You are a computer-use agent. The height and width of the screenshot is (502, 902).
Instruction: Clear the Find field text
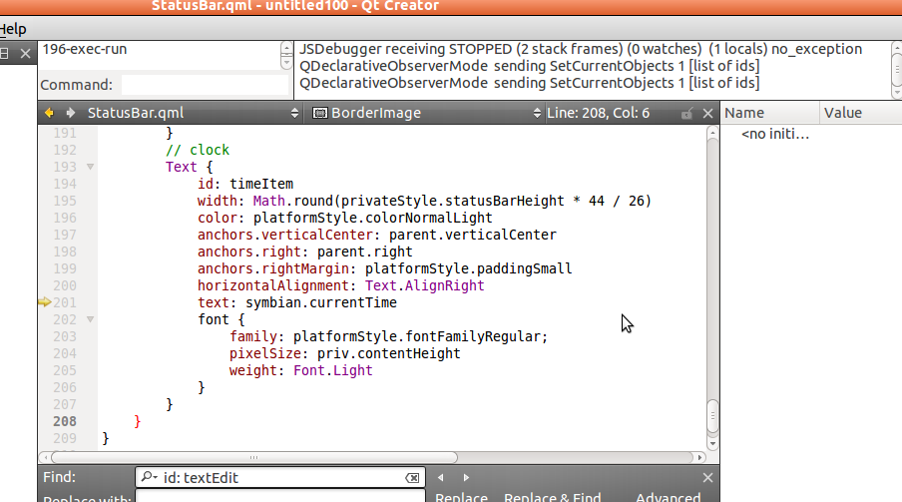pyautogui.click(x=412, y=478)
